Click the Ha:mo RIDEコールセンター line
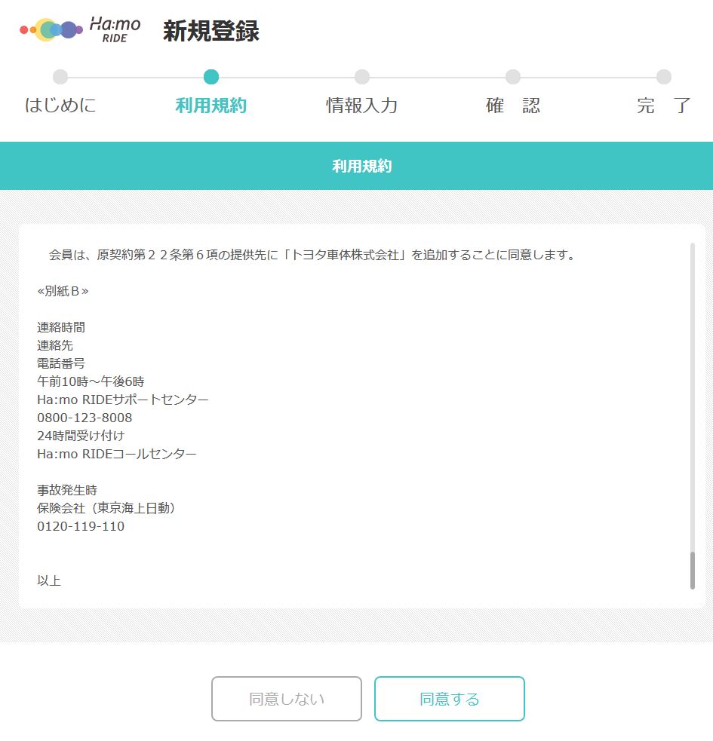Screen dimensions: 713x741 [x=116, y=454]
